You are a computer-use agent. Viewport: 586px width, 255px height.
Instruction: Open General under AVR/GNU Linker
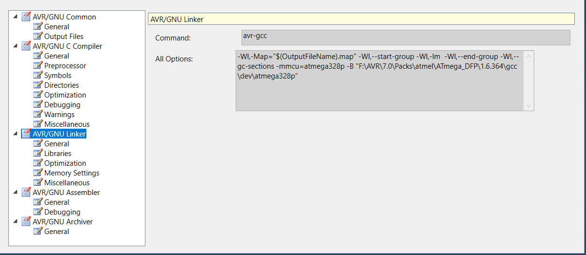click(x=57, y=144)
